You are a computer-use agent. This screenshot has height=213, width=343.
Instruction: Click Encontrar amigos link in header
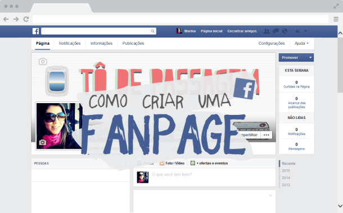(242, 31)
